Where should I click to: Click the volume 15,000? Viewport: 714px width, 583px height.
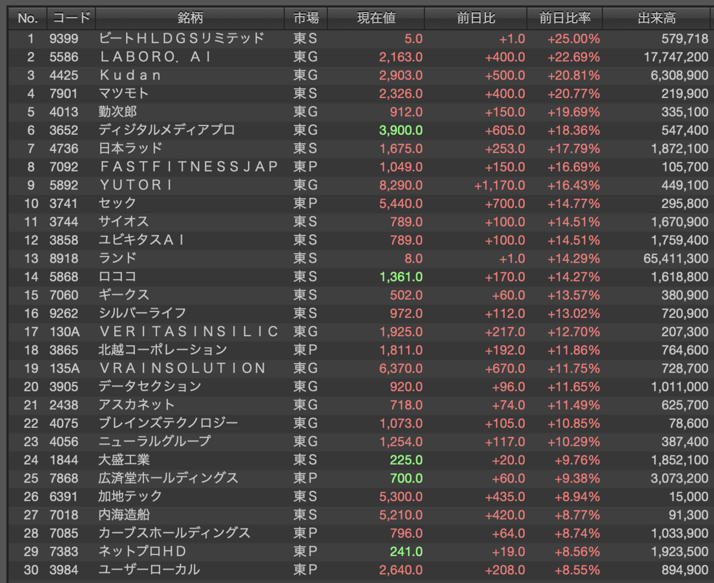tap(690, 497)
